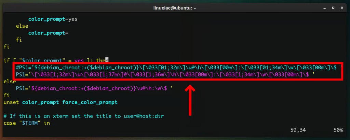
Task: Click the PS1 line with 1;37m color code
Action: pyautogui.click(x=165, y=74)
